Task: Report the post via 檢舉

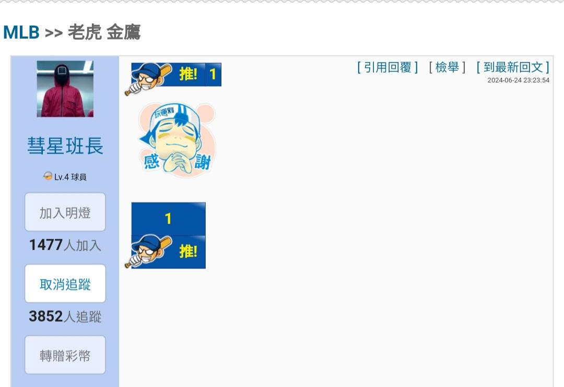Action: (447, 67)
